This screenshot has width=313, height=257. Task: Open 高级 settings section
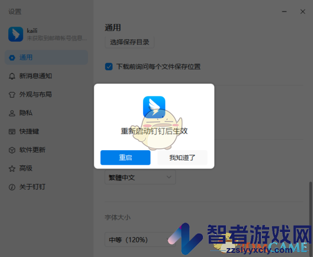(x=46, y=168)
